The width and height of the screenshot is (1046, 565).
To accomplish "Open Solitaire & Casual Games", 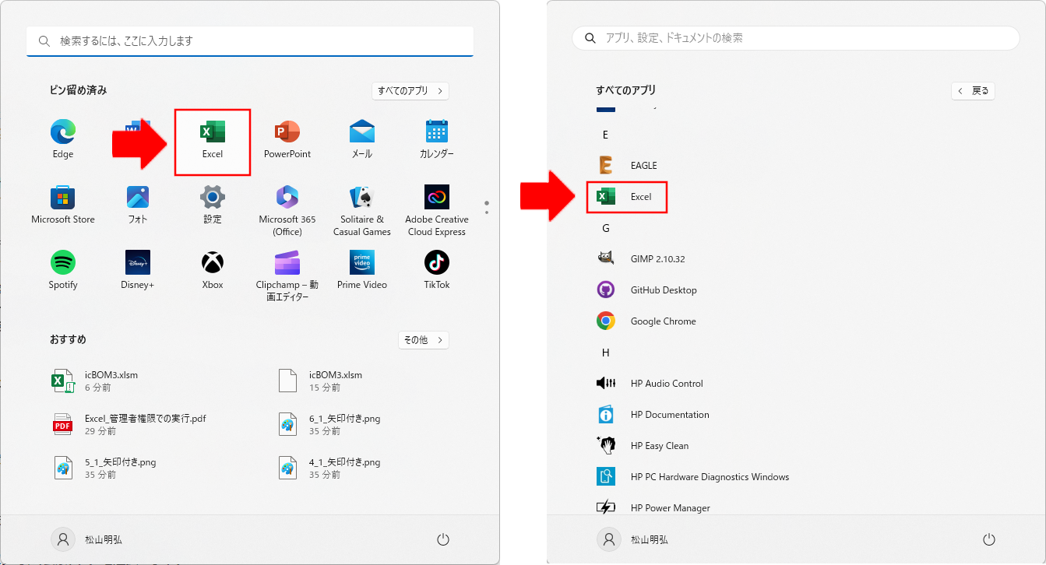I will click(x=362, y=210).
